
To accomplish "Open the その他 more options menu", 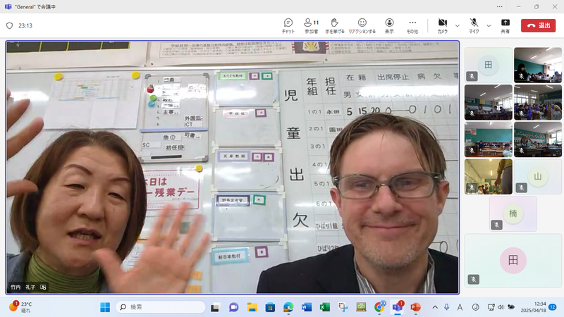I will click(412, 26).
